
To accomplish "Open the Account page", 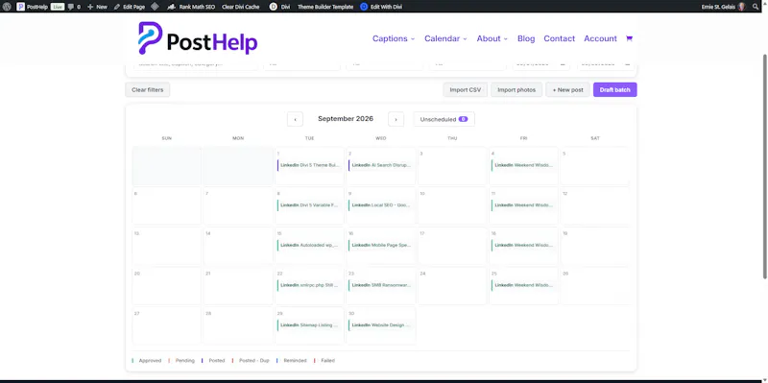I will click(x=600, y=38).
